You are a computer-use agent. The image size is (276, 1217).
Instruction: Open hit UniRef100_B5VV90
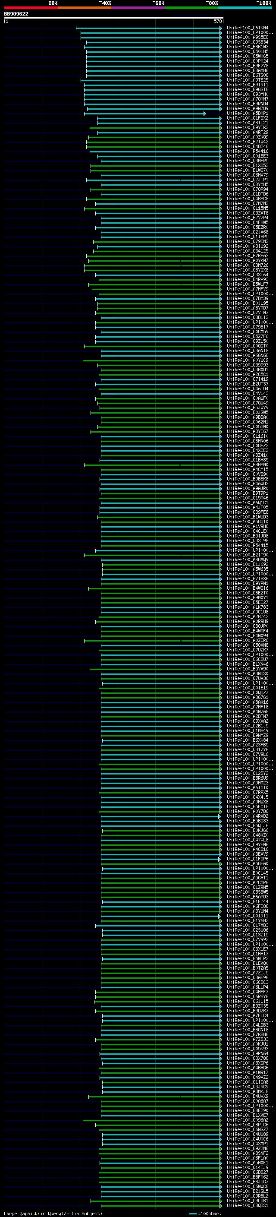tap(248, 669)
